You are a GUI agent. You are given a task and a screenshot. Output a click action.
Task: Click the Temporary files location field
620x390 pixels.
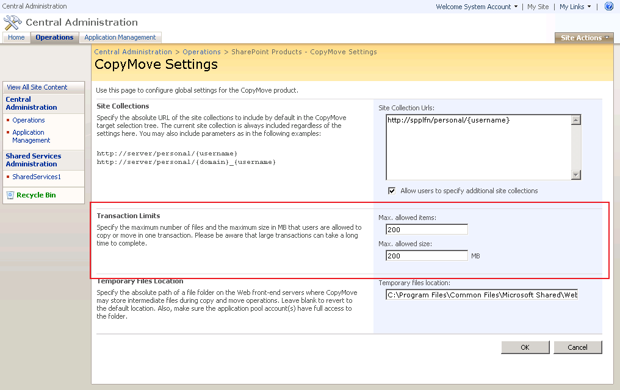[481, 295]
